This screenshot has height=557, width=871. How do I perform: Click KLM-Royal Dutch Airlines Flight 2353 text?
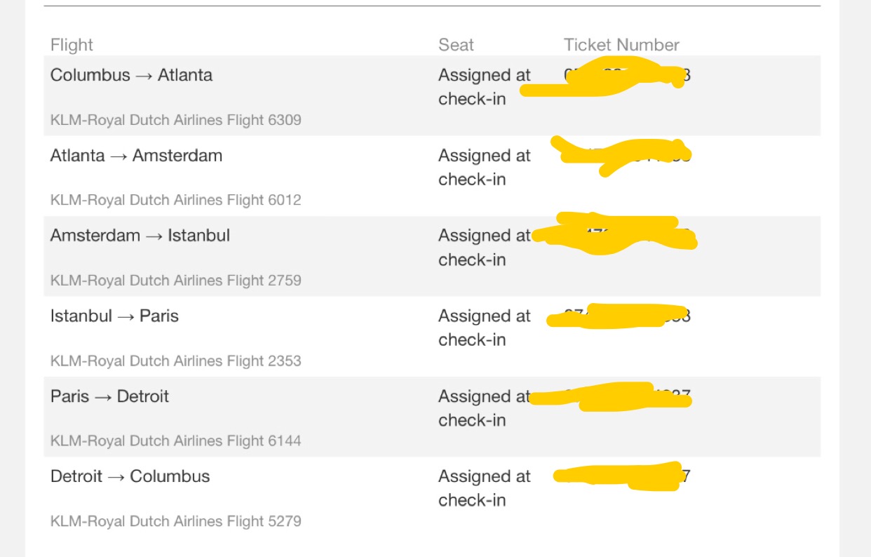pyautogui.click(x=176, y=361)
